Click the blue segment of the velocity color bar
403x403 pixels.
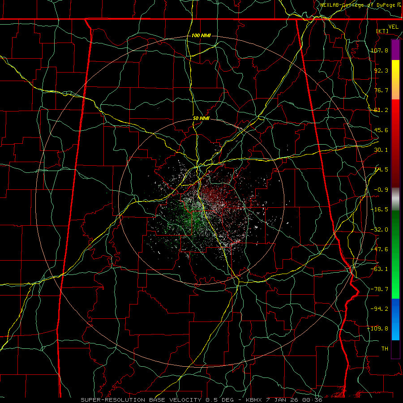(x=395, y=319)
